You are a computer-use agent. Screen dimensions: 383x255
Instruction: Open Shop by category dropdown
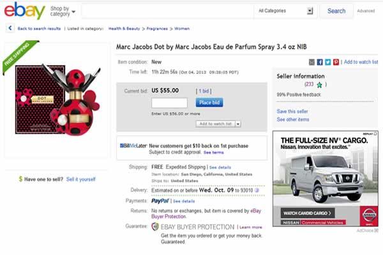pyautogui.click(x=63, y=11)
